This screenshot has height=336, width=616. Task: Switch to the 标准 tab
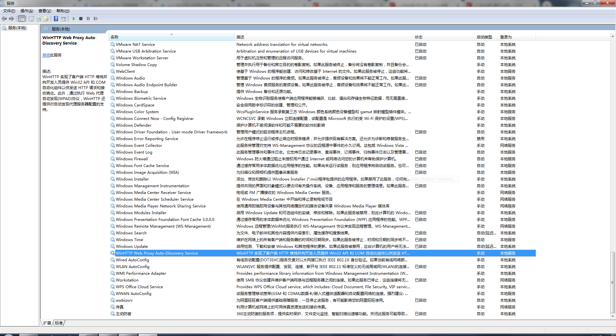click(59, 323)
